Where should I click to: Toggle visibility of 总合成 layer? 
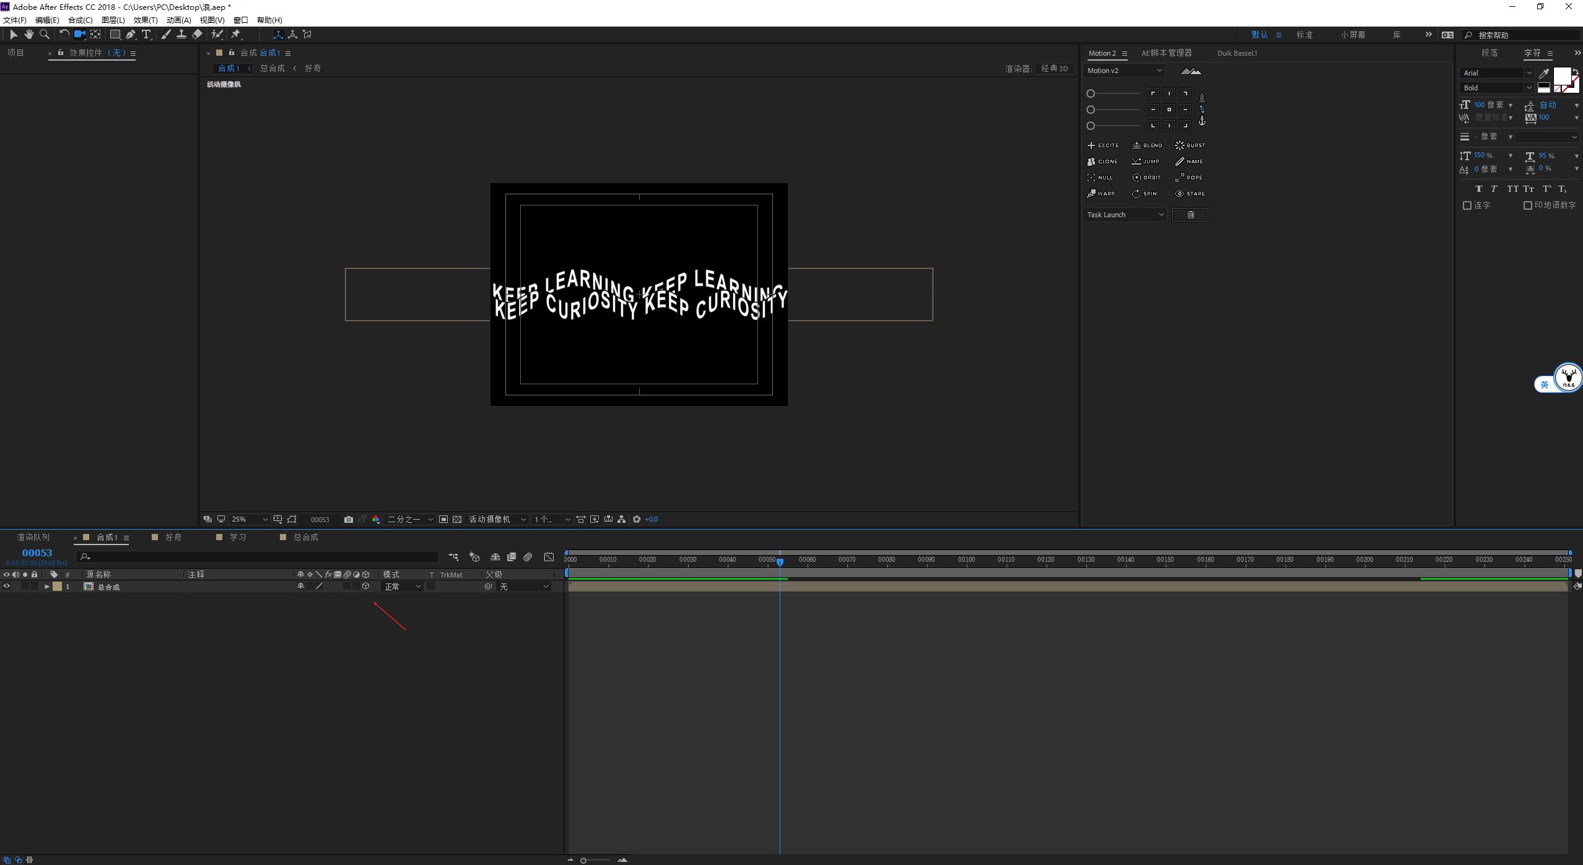coord(7,587)
